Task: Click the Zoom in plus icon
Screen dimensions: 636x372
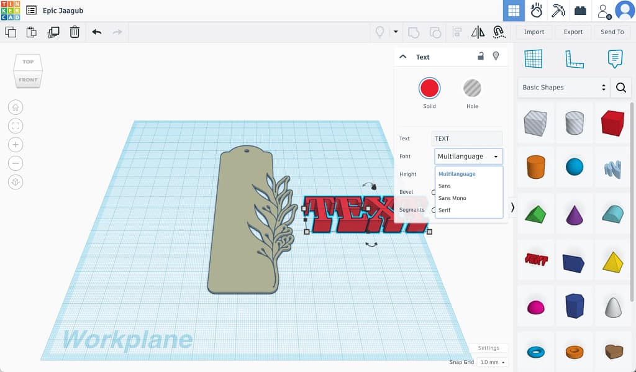Action: pyautogui.click(x=16, y=145)
